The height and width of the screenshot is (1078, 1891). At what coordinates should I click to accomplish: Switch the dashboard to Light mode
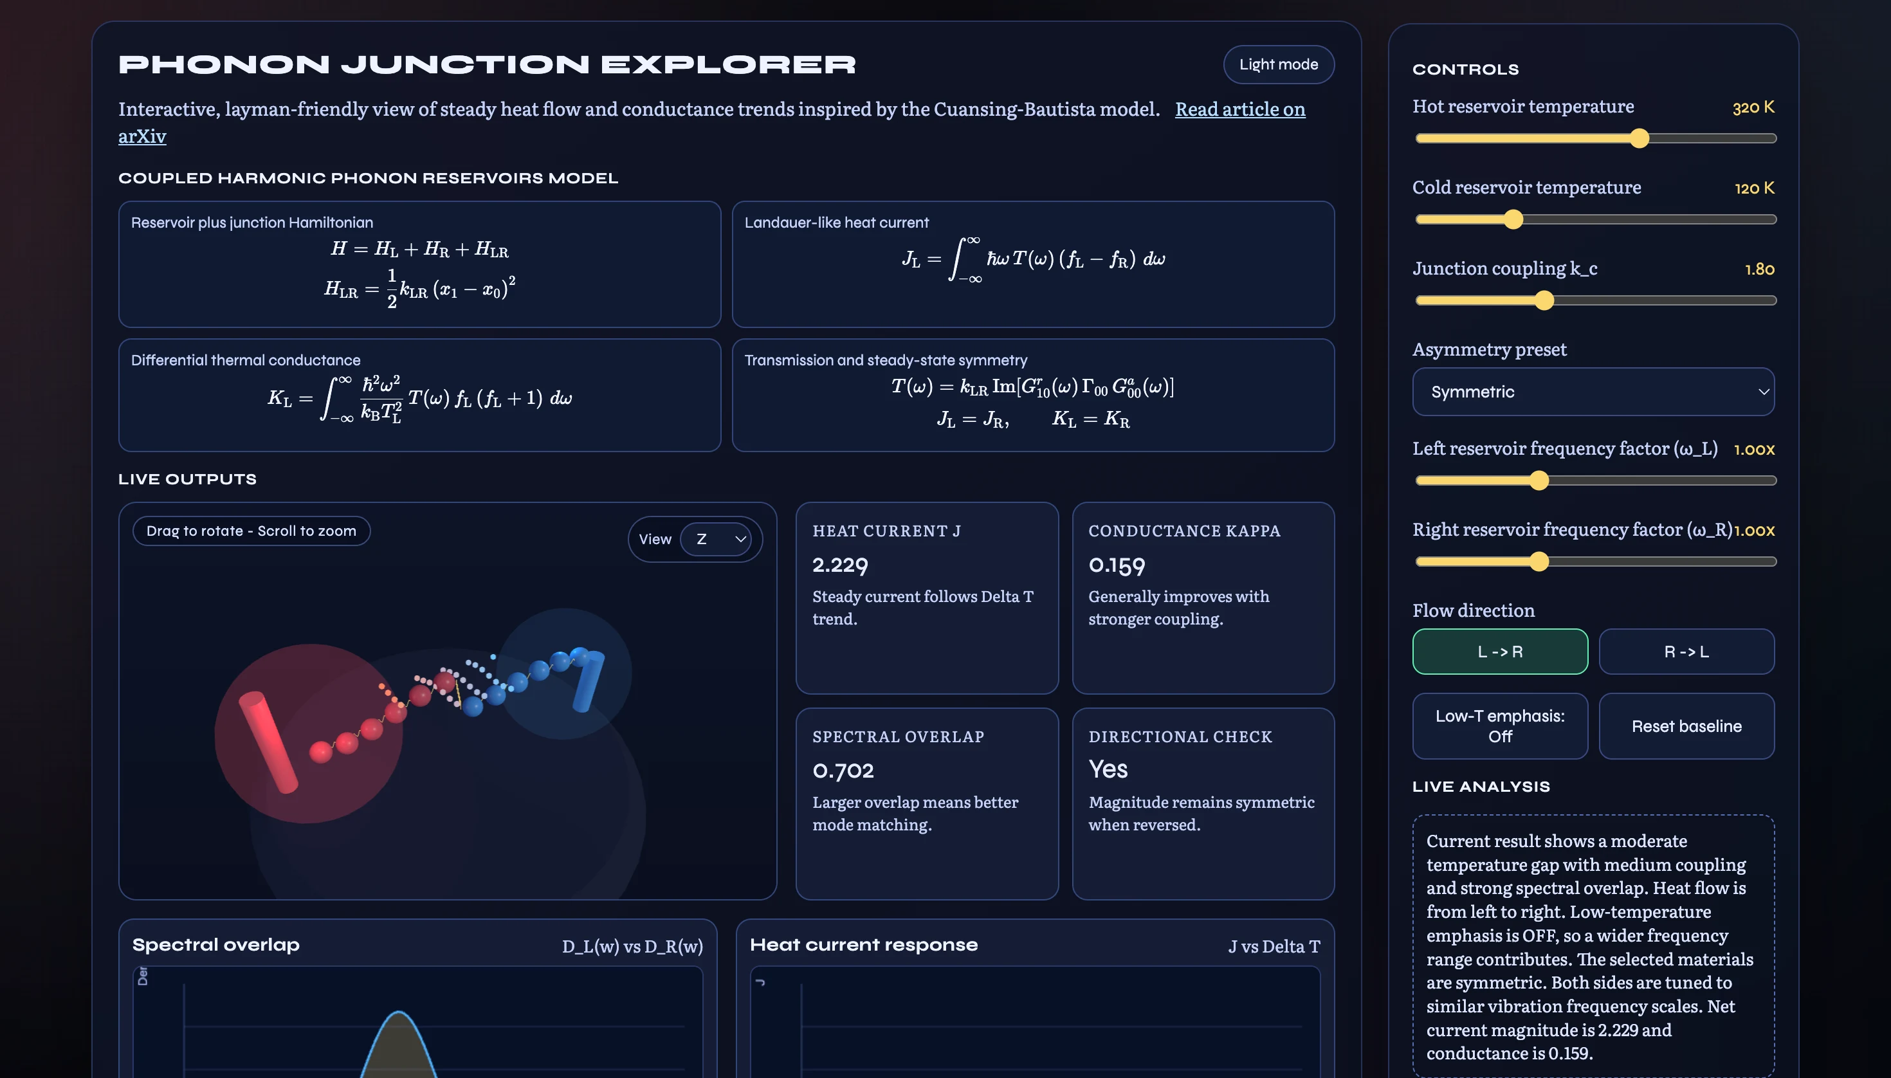[x=1277, y=64]
